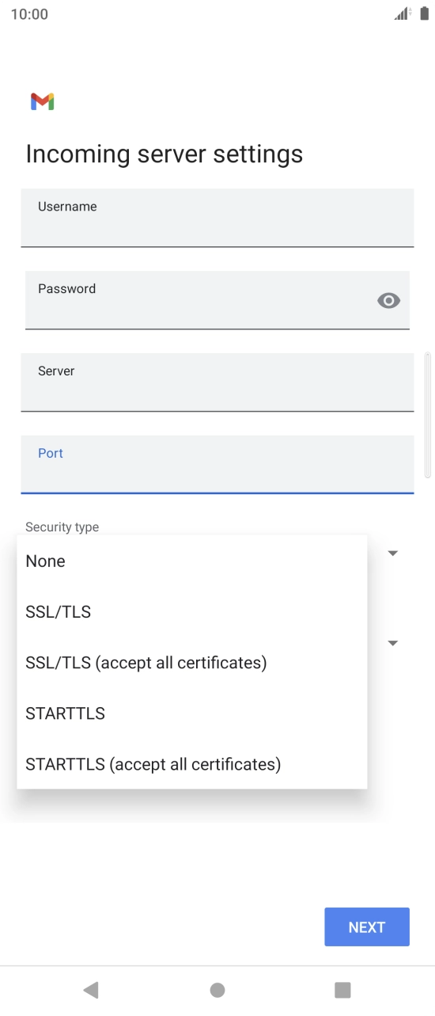Click the vertical scrollbar on right edge
Image resolution: width=435 pixels, height=1016 pixels.
[428, 415]
